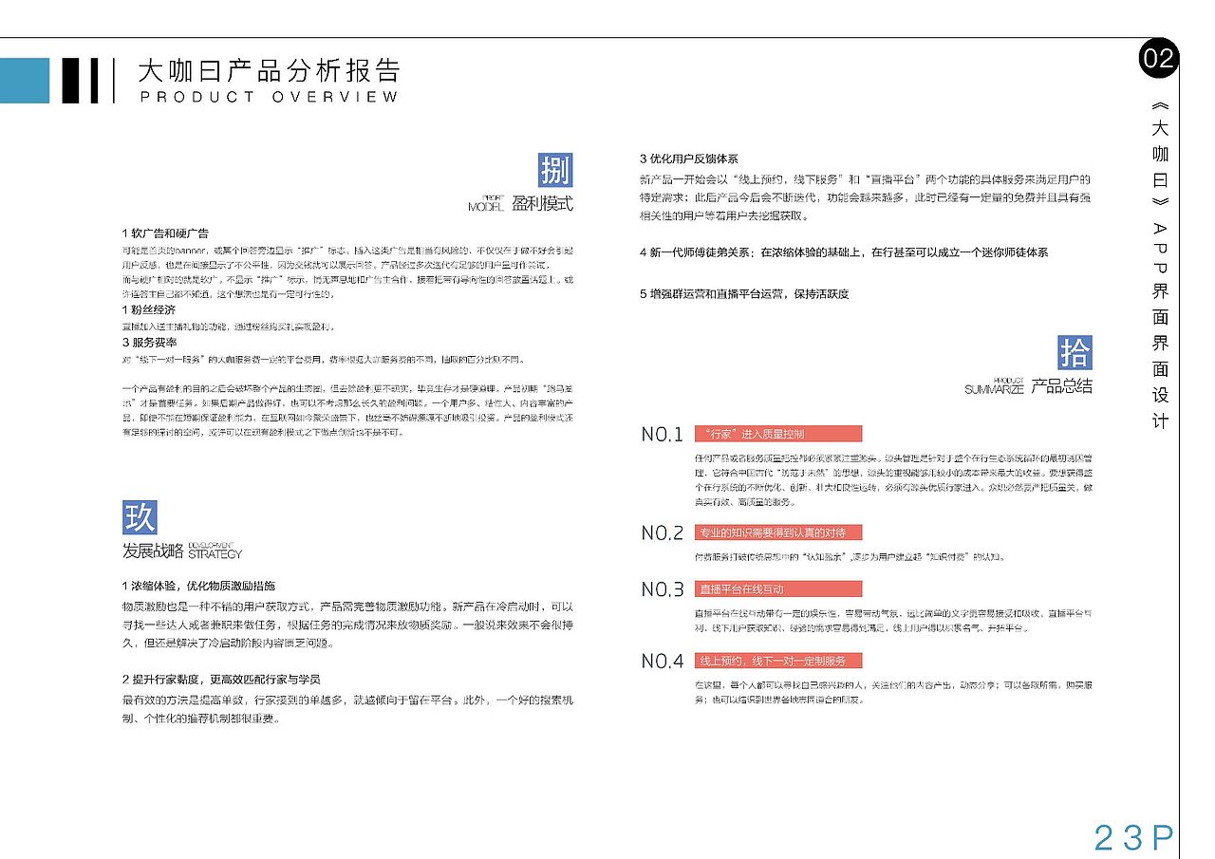This screenshot has height=859, width=1215.
Task: Click heading 1 软广告和硬广告
Action: click(x=165, y=233)
